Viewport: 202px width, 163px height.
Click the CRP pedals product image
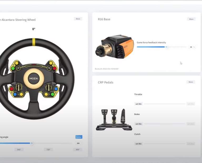click(x=114, y=120)
